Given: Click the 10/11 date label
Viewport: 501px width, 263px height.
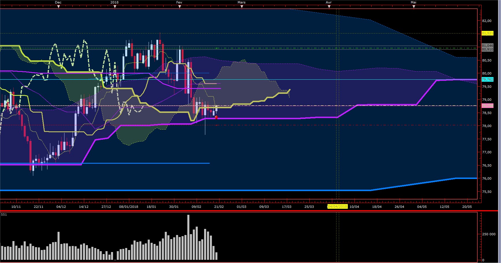Looking at the screenshot, I should pyautogui.click(x=16, y=206).
